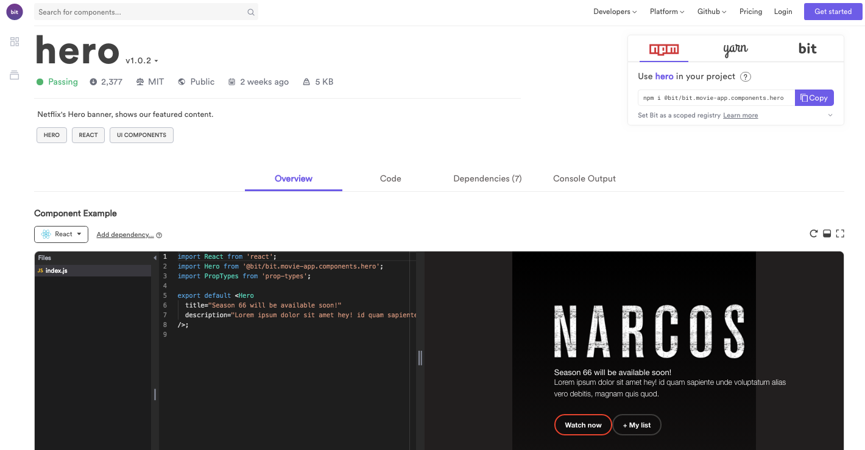This screenshot has height=450, width=865.
Task: Open the components grid icon in the sidebar
Action: coord(14,41)
